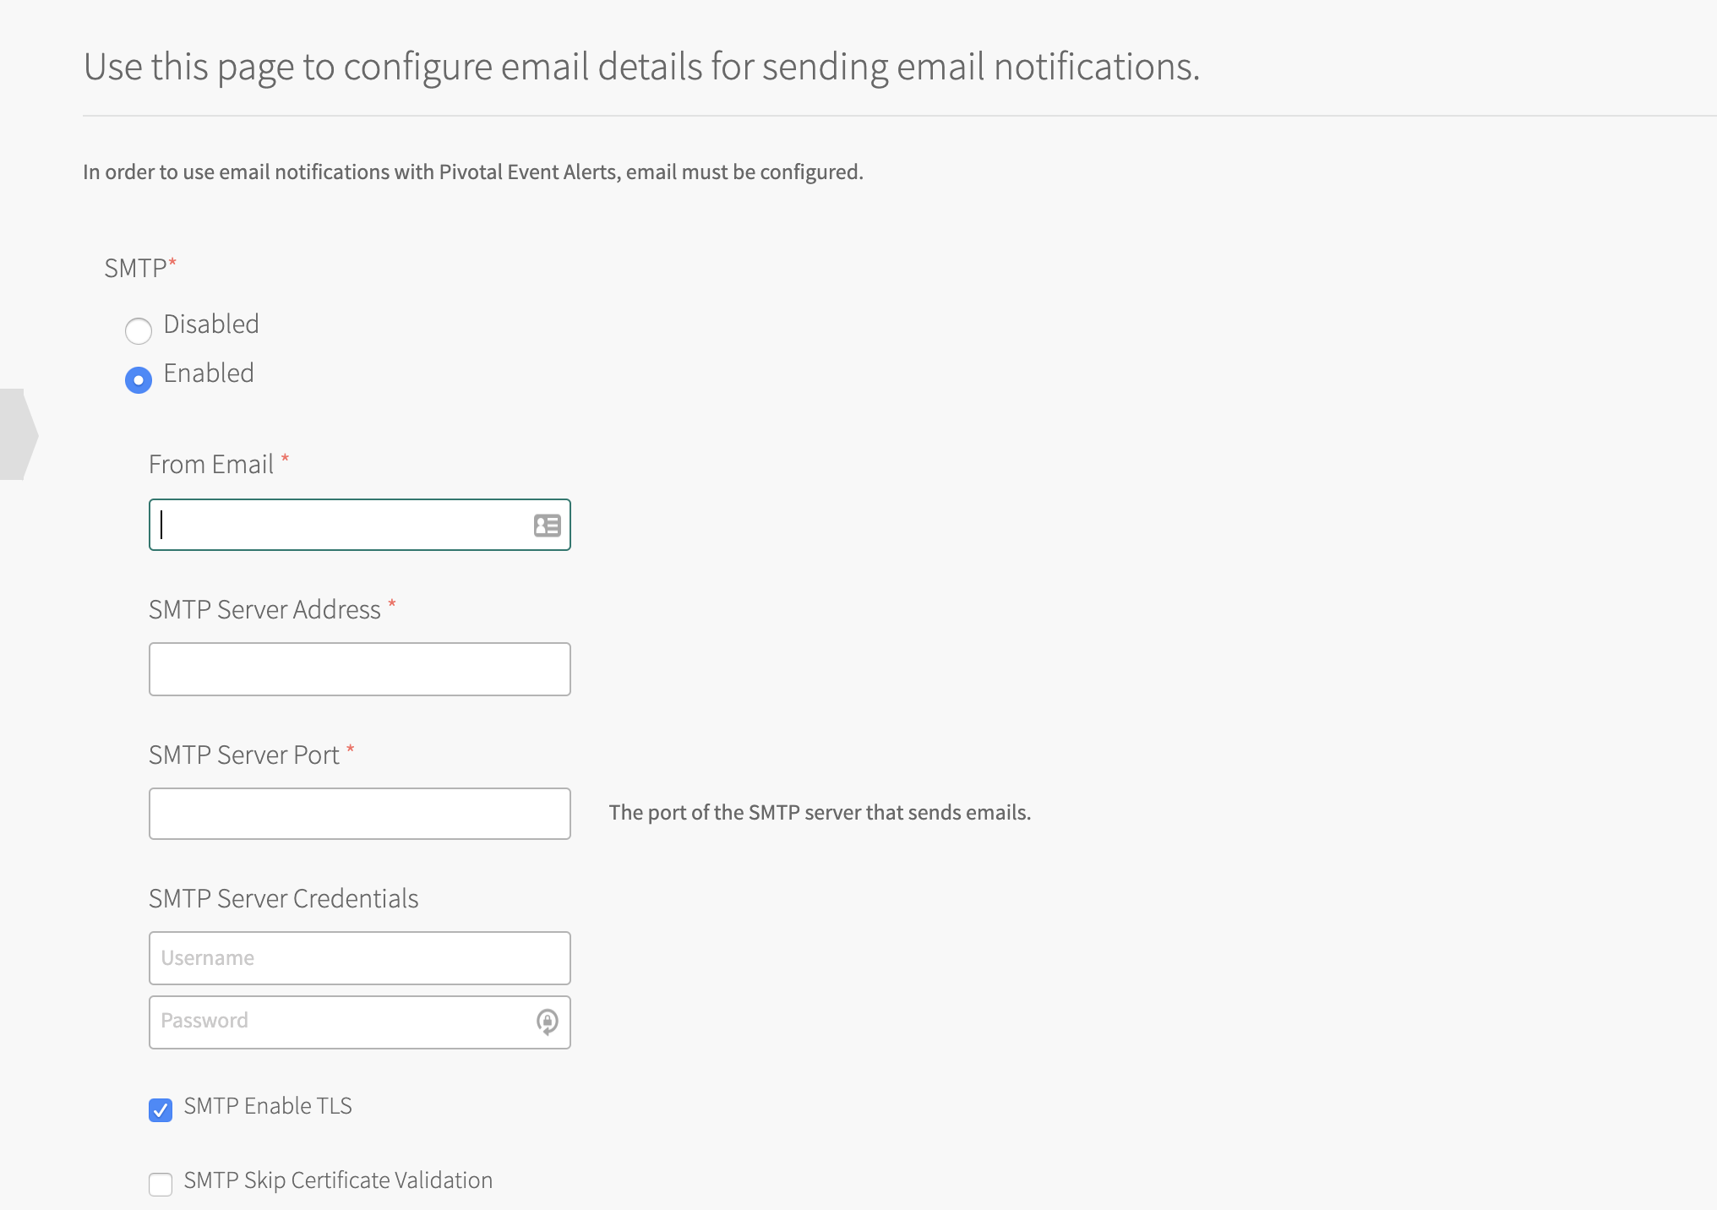Click the "SMTP Enable TLS" label text
The height and width of the screenshot is (1210, 1717).
point(268,1106)
